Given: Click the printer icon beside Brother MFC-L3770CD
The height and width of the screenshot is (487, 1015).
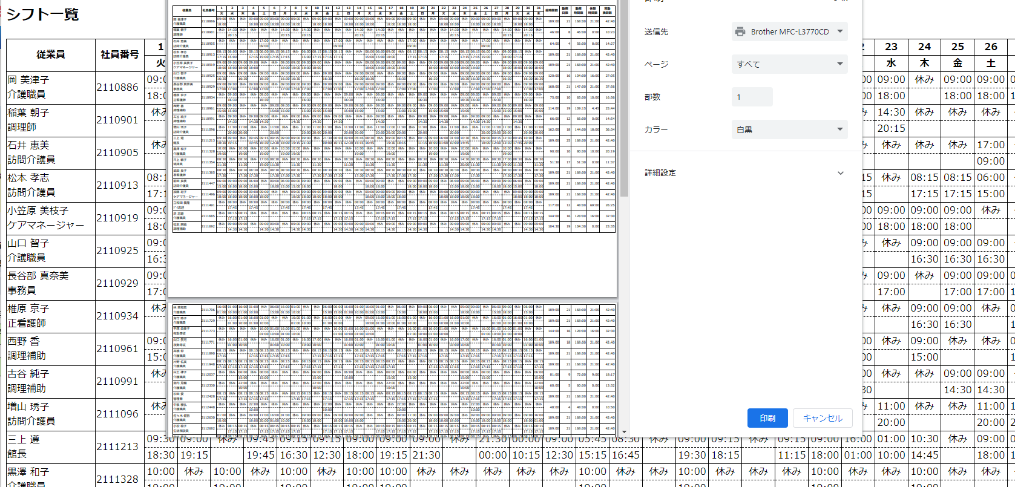Looking at the screenshot, I should tap(740, 31).
